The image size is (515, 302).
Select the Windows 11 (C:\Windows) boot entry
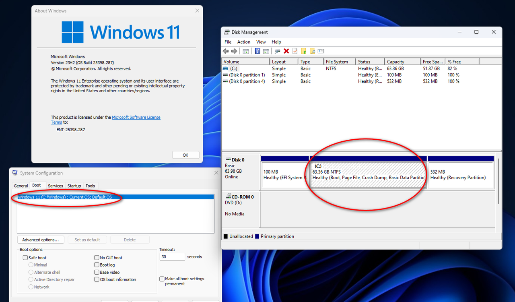coord(116,197)
